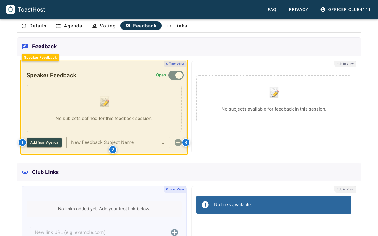This screenshot has width=378, height=236.
Task: Click the yellow Speaker Feedback label
Action: [40, 57]
